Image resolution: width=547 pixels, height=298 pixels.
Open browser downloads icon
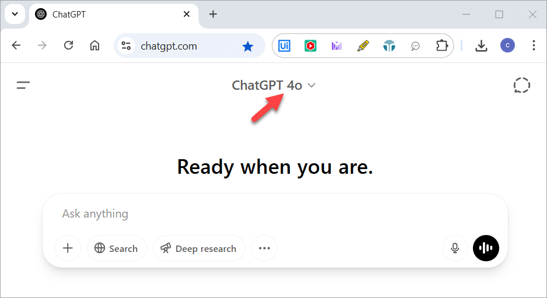481,45
